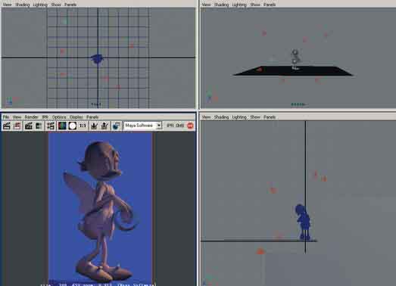396x286 pixels.
Task: Open Show menu in bottom-right side panel
Action: pyautogui.click(x=255, y=117)
